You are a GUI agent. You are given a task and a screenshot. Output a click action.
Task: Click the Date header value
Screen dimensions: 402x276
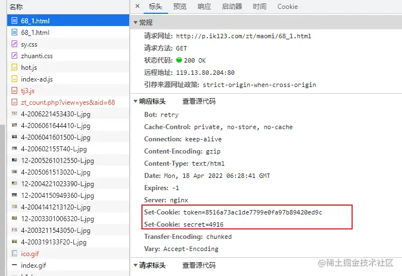click(x=217, y=176)
